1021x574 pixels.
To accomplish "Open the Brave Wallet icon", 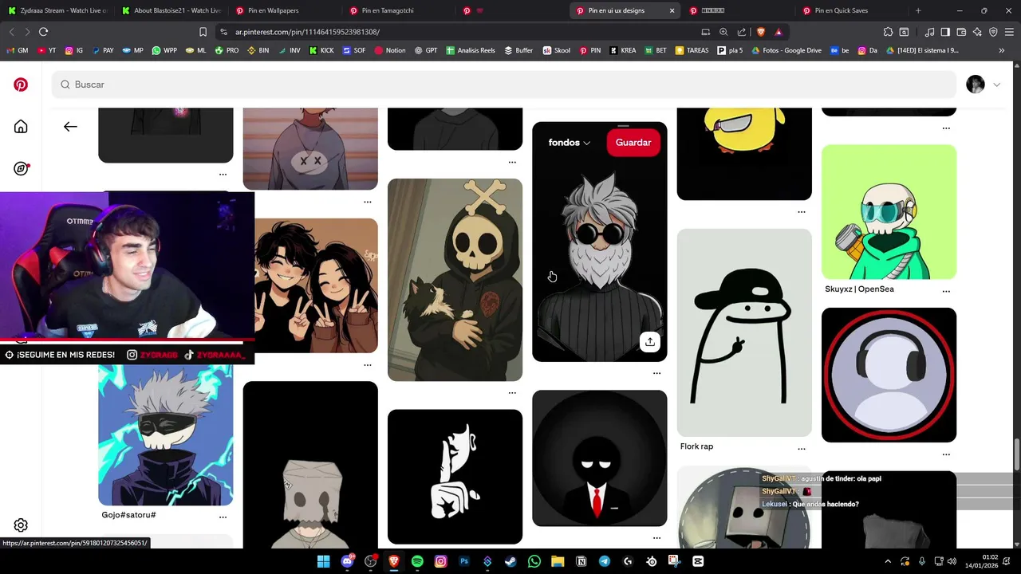I will coord(961,32).
